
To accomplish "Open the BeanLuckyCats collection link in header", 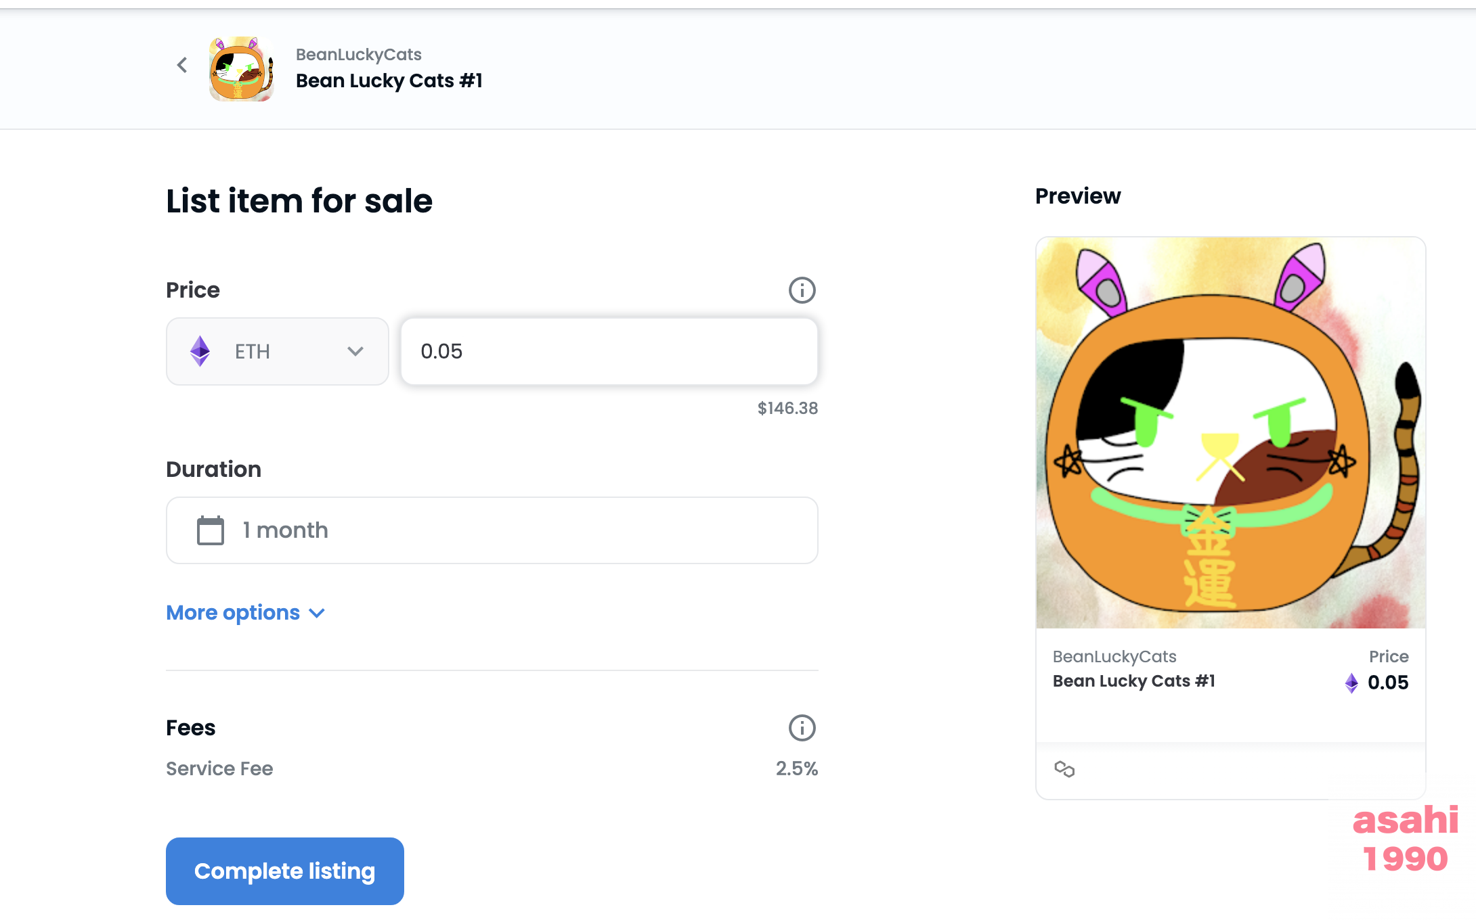I will pos(359,54).
